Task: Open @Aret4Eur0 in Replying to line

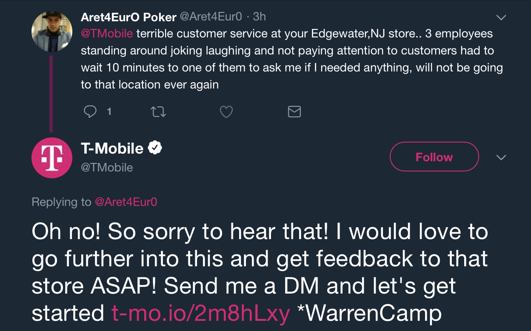Action: click(x=126, y=202)
